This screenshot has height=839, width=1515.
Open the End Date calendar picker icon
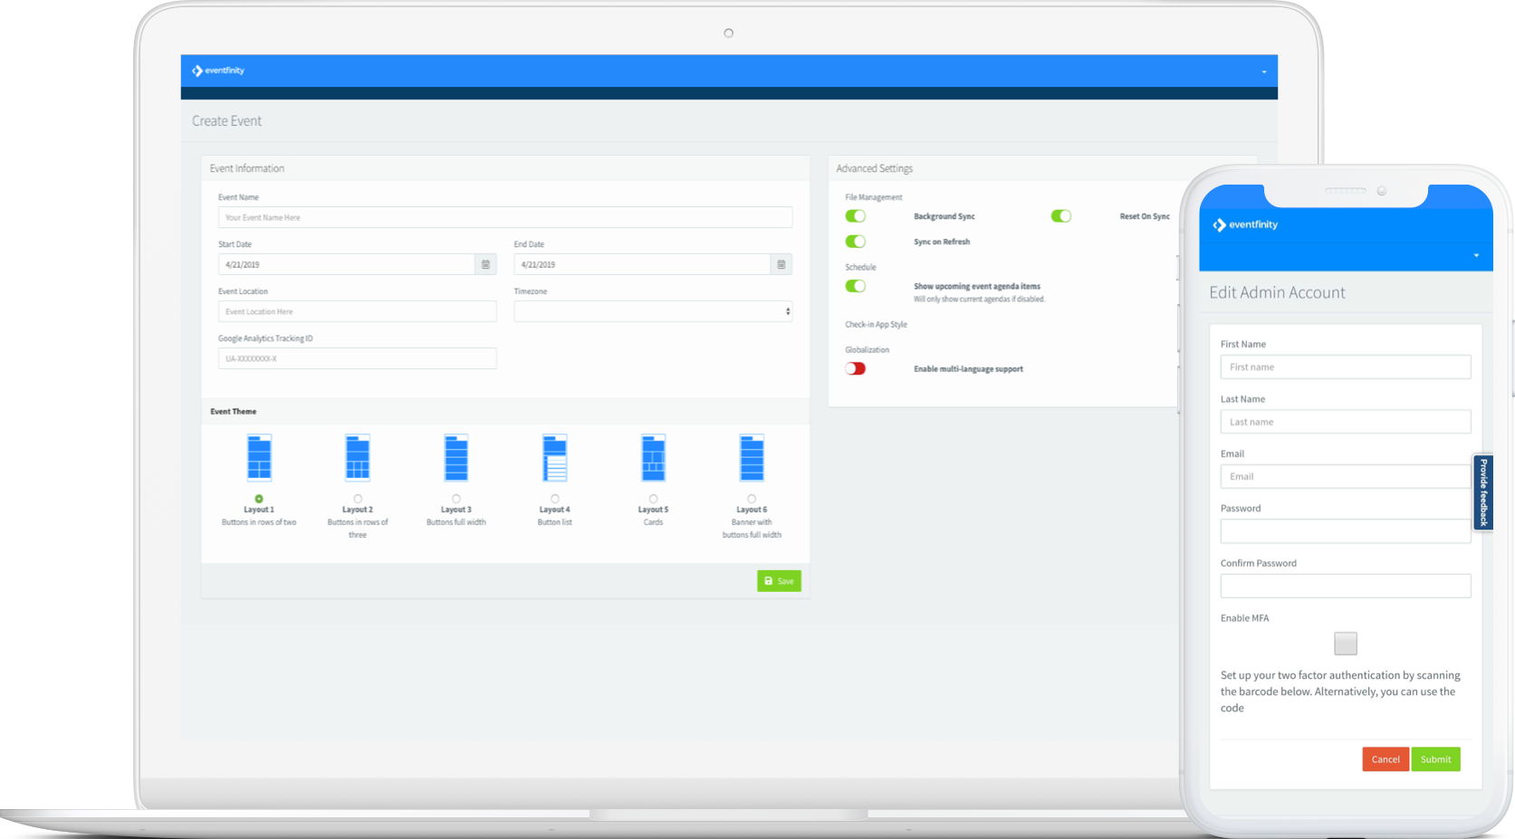[781, 264]
